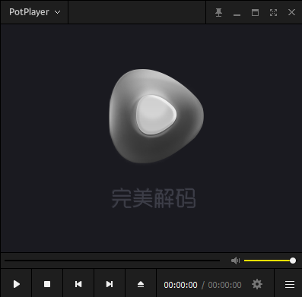302x297 pixels.
Task: Open the control panel via gear icon
Action: tap(257, 284)
